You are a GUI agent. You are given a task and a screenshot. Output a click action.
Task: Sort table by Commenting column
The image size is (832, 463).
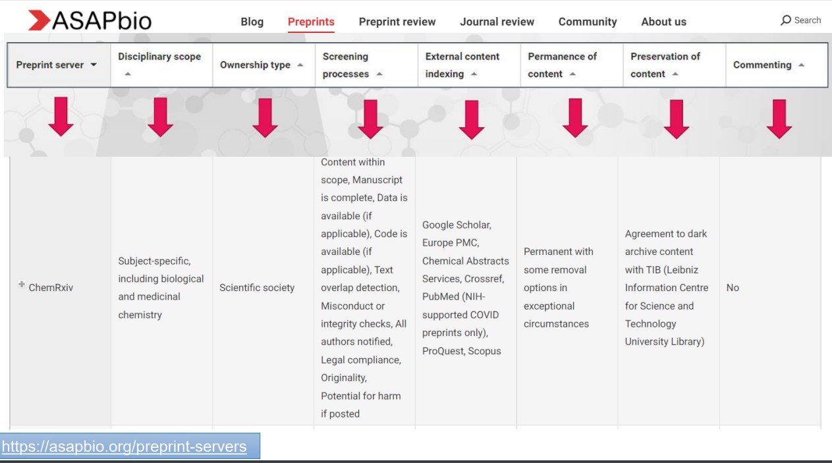[768, 65]
